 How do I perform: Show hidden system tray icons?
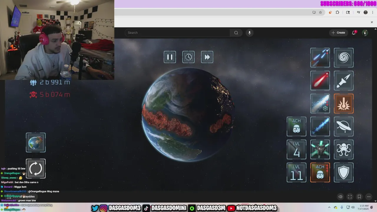click(x=329, y=208)
